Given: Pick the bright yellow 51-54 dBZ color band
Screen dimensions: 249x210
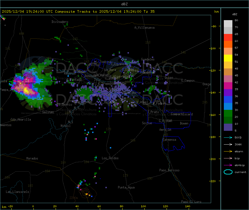Looking at the screenshot, I should pos(228,58).
